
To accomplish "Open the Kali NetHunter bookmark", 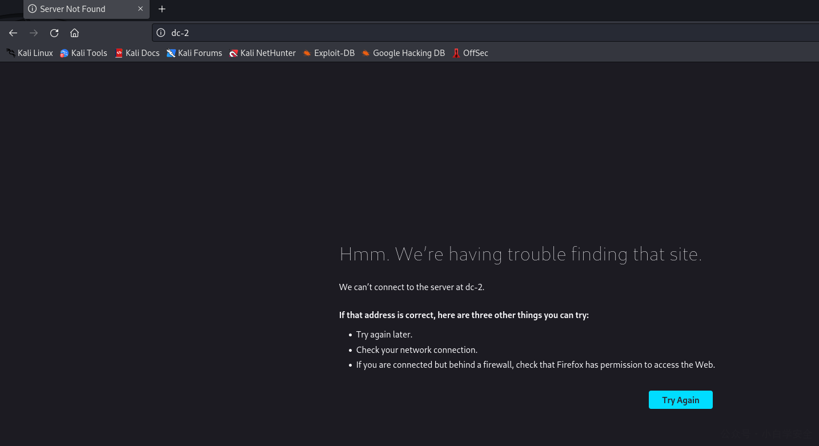I will [x=263, y=53].
